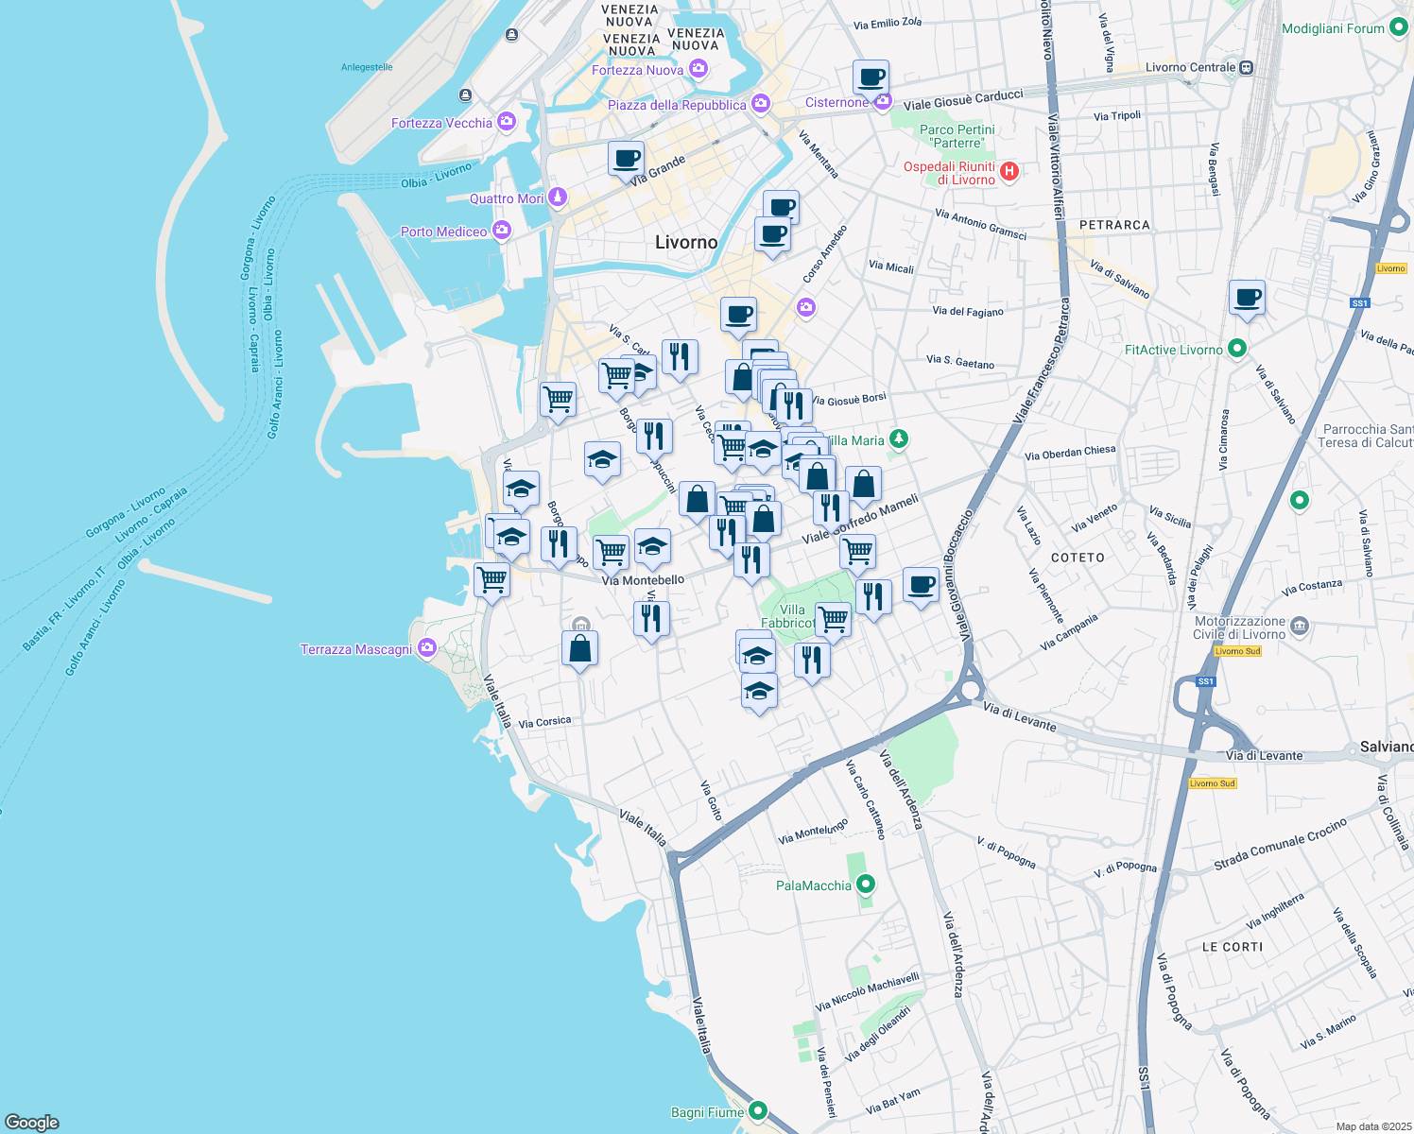The image size is (1414, 1134).
Task: Select the Fortezza Vecchia camera pin
Action: tap(507, 122)
